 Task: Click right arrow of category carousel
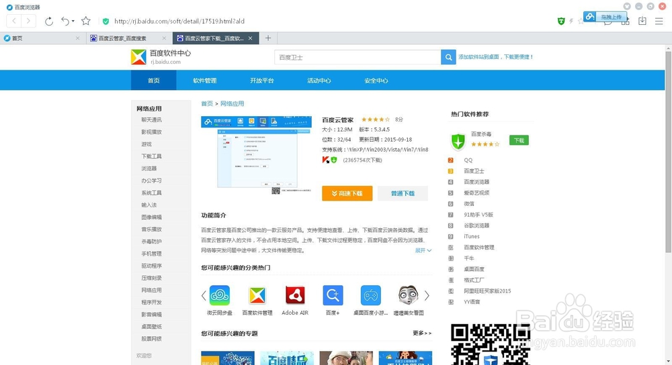[427, 295]
